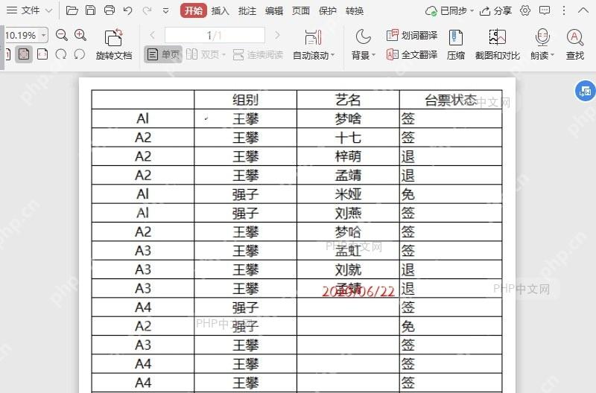Switch to the 开始 tab
The width and height of the screenshot is (596, 393).
(x=194, y=10)
